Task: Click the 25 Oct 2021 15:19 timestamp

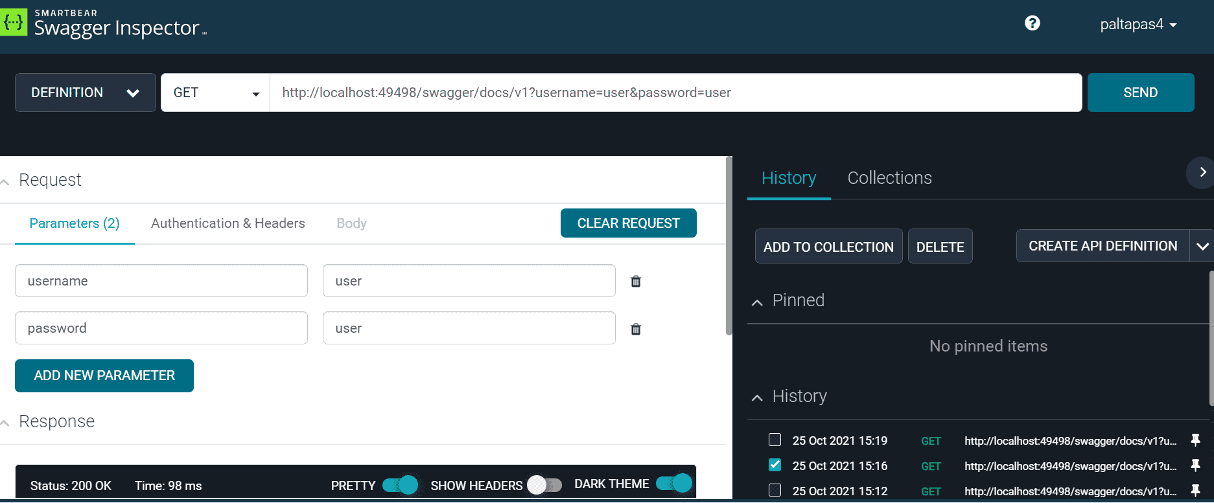Action: (x=840, y=441)
